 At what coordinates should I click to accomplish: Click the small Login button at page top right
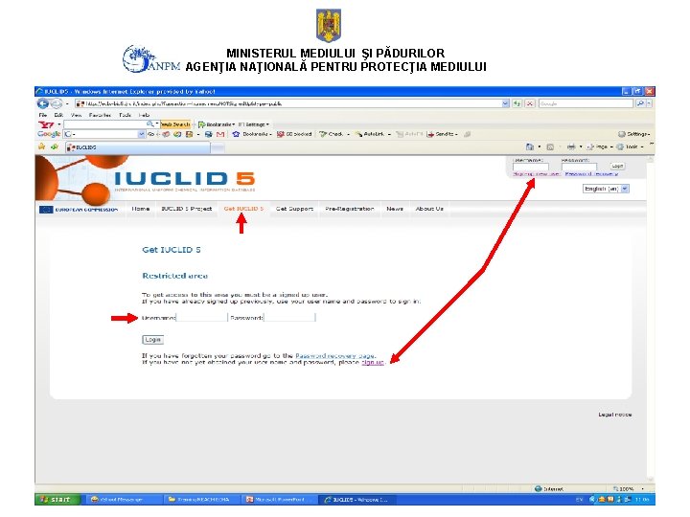617,166
